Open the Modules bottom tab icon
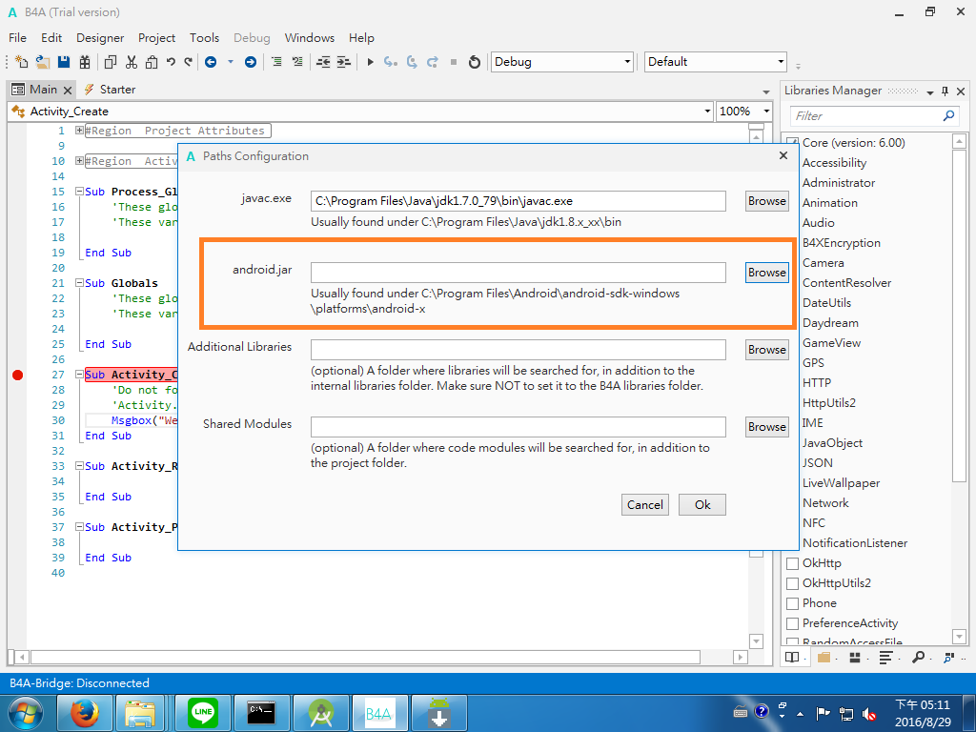Image resolution: width=976 pixels, height=732 pixels. tap(855, 658)
